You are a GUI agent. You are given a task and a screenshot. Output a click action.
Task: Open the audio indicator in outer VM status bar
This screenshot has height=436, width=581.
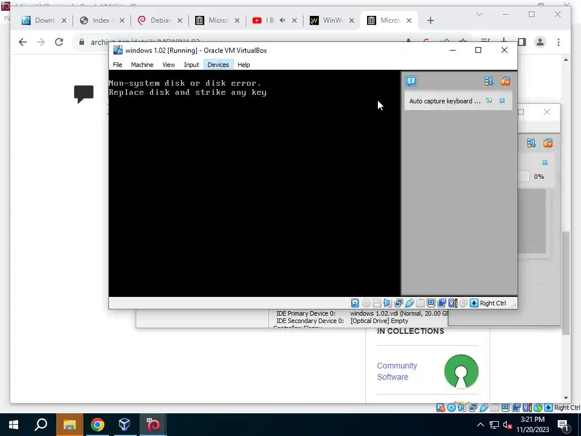(x=461, y=408)
